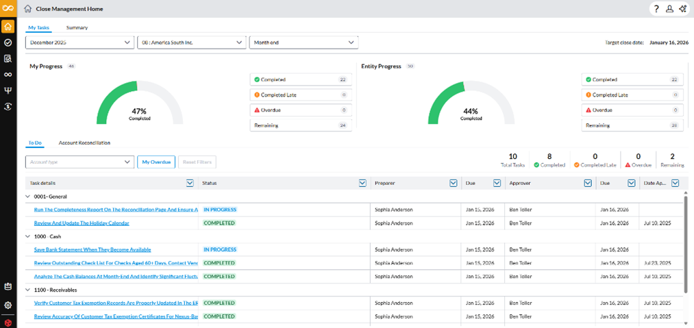Viewport: 694px width, 328px height.
Task: Open the settings gear in sidebar
Action: tap(8, 305)
